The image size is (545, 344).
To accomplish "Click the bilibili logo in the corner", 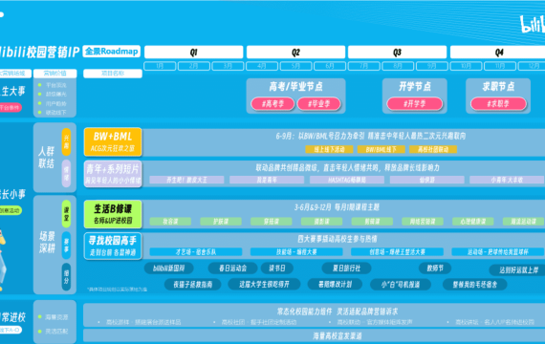I will (533, 24).
